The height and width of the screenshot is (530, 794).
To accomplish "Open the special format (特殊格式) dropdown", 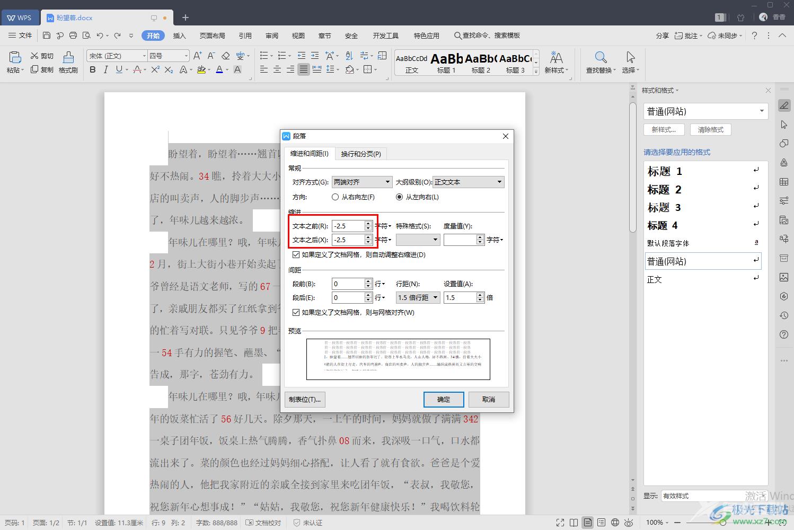I will 418,240.
